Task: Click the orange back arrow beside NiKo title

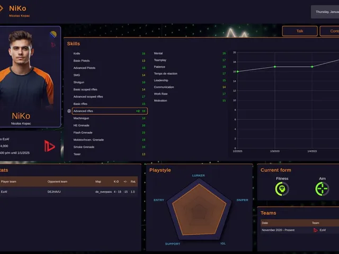Action: (x=1, y=8)
